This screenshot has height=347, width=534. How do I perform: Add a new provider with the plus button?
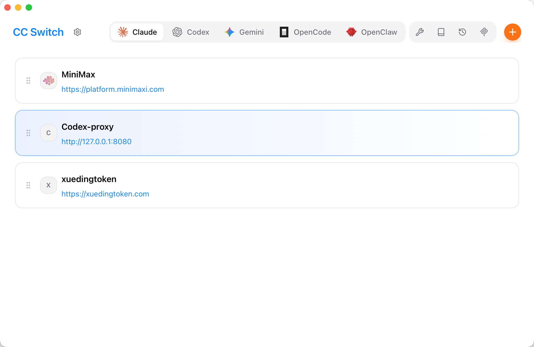(512, 32)
